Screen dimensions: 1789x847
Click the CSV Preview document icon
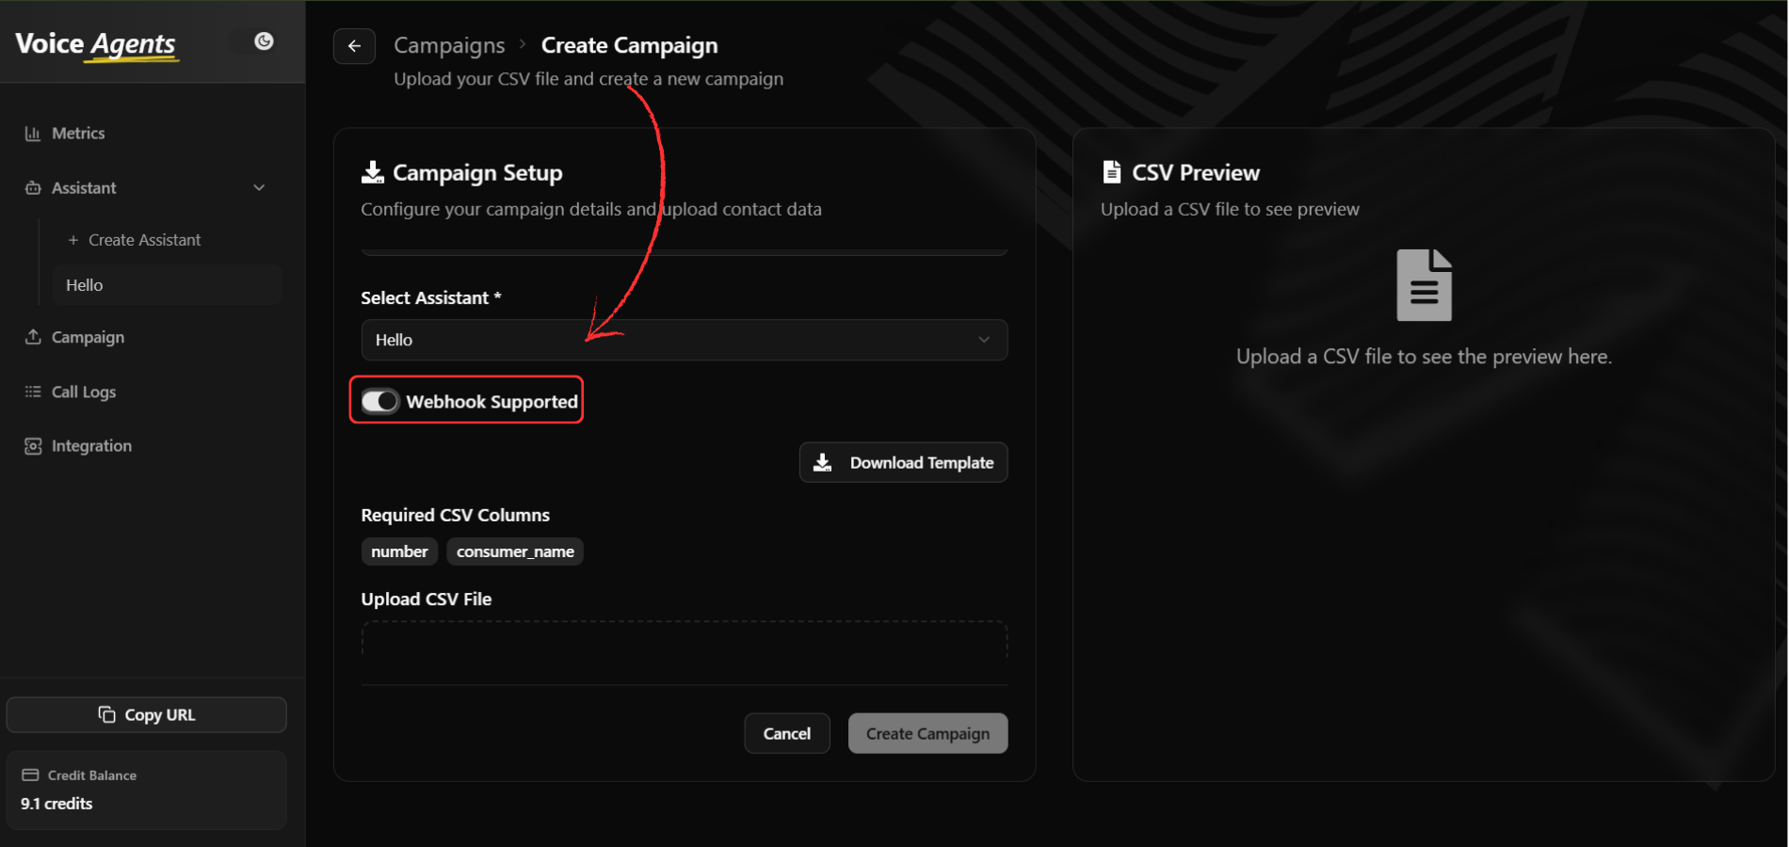click(1112, 172)
